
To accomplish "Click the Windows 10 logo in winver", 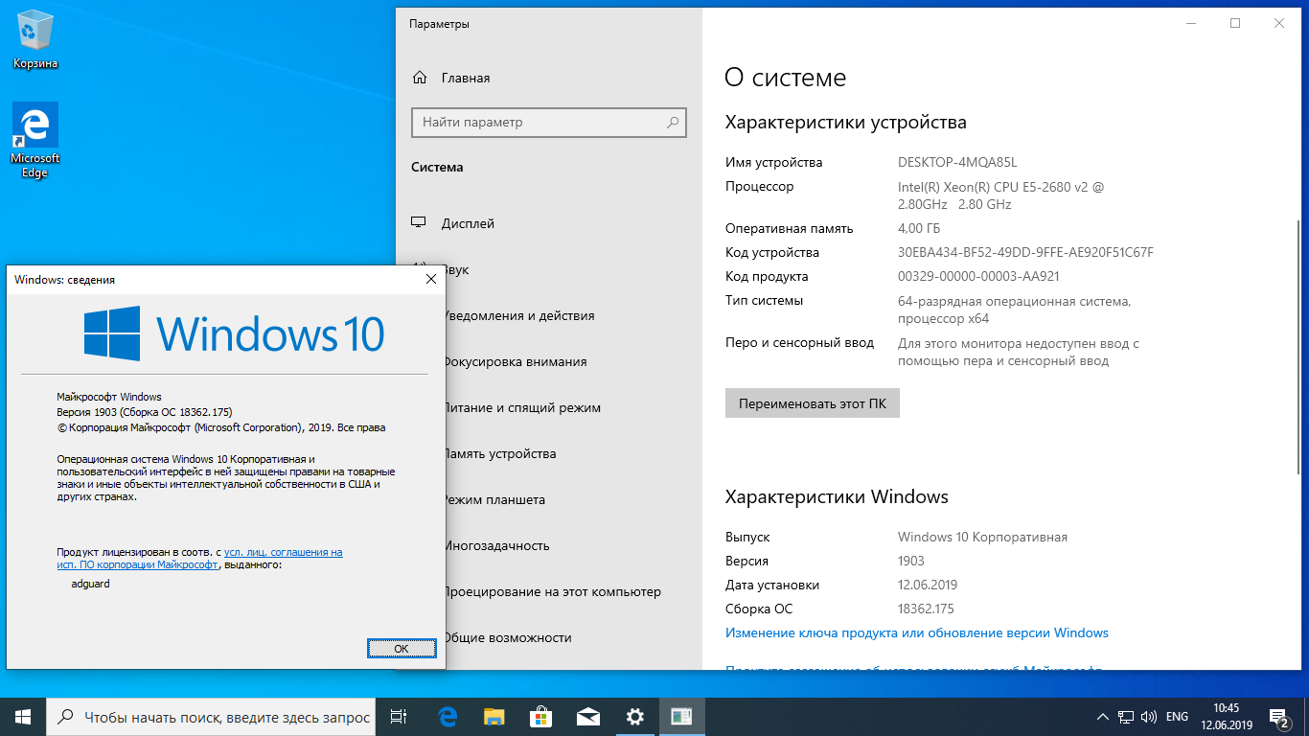I will pos(234,333).
